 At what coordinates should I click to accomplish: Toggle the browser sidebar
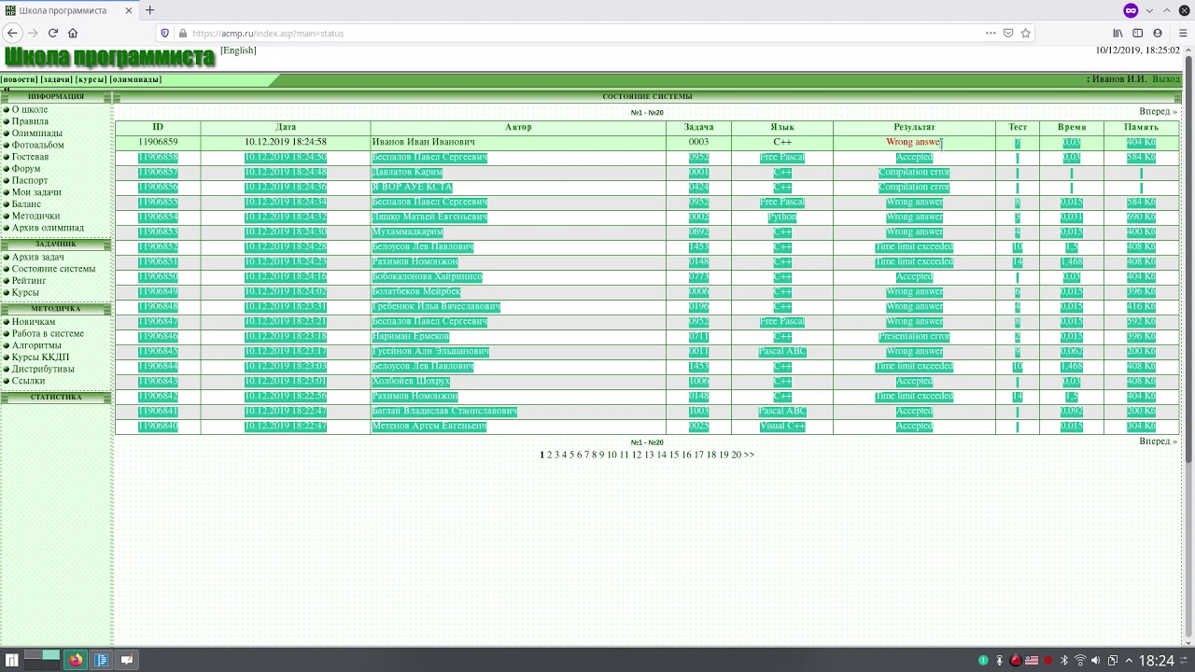coord(1137,33)
